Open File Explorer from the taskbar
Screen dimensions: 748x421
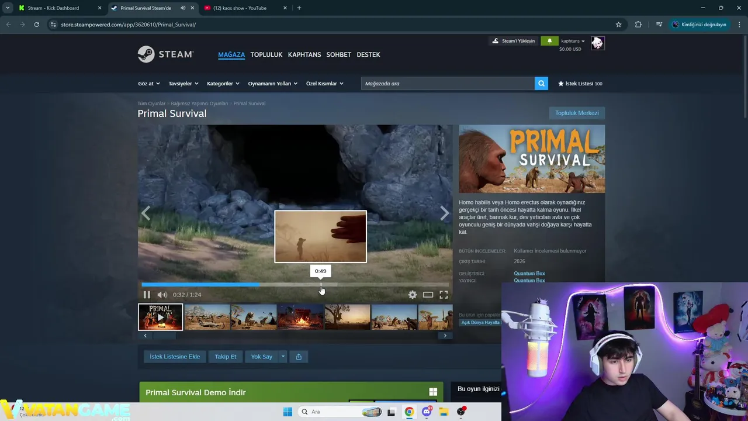pos(444,412)
